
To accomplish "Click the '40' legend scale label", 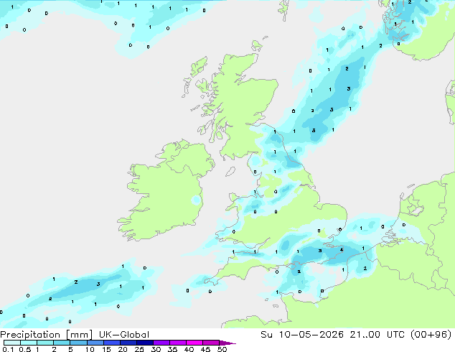I will pyautogui.click(x=189, y=349).
